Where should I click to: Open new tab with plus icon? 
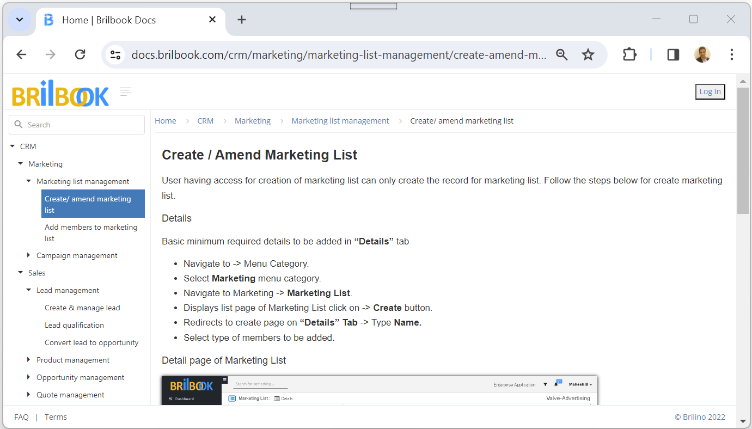point(242,20)
